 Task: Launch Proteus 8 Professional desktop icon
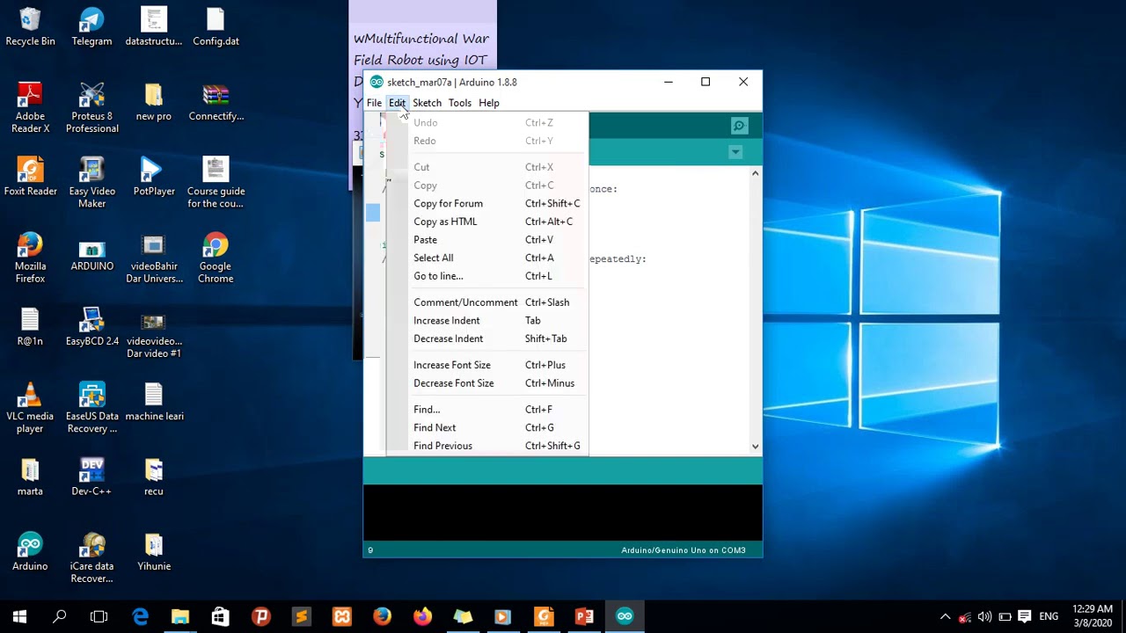pyautogui.click(x=92, y=108)
